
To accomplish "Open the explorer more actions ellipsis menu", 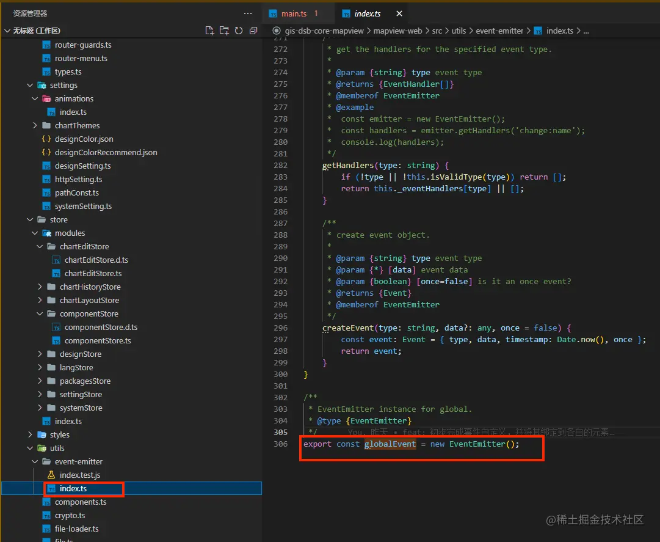I will point(248,13).
